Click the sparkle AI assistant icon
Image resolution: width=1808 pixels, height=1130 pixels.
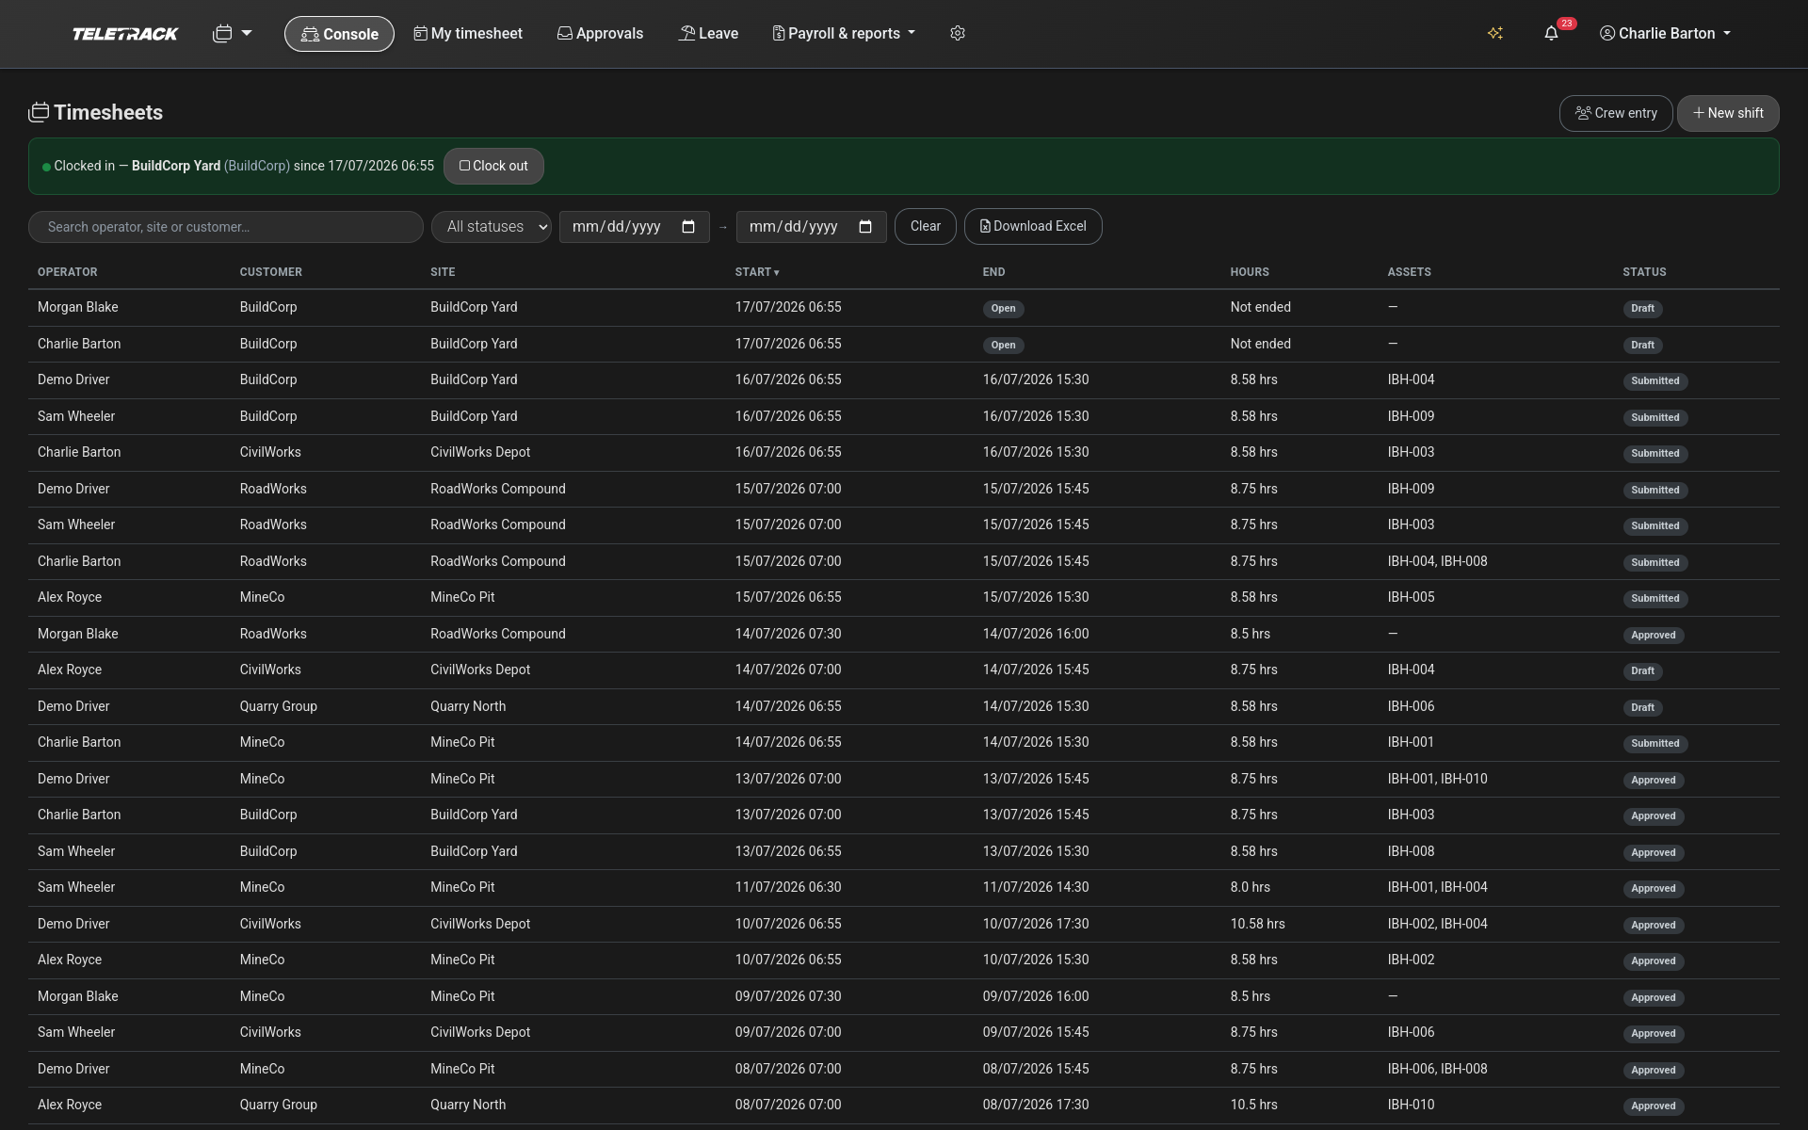(1495, 33)
